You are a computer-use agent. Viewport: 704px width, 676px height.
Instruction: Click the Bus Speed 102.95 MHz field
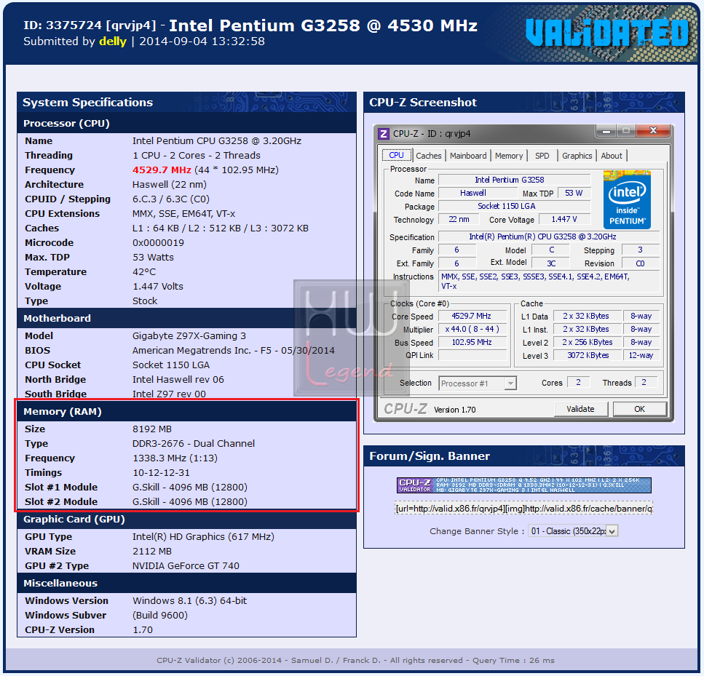pyautogui.click(x=472, y=342)
